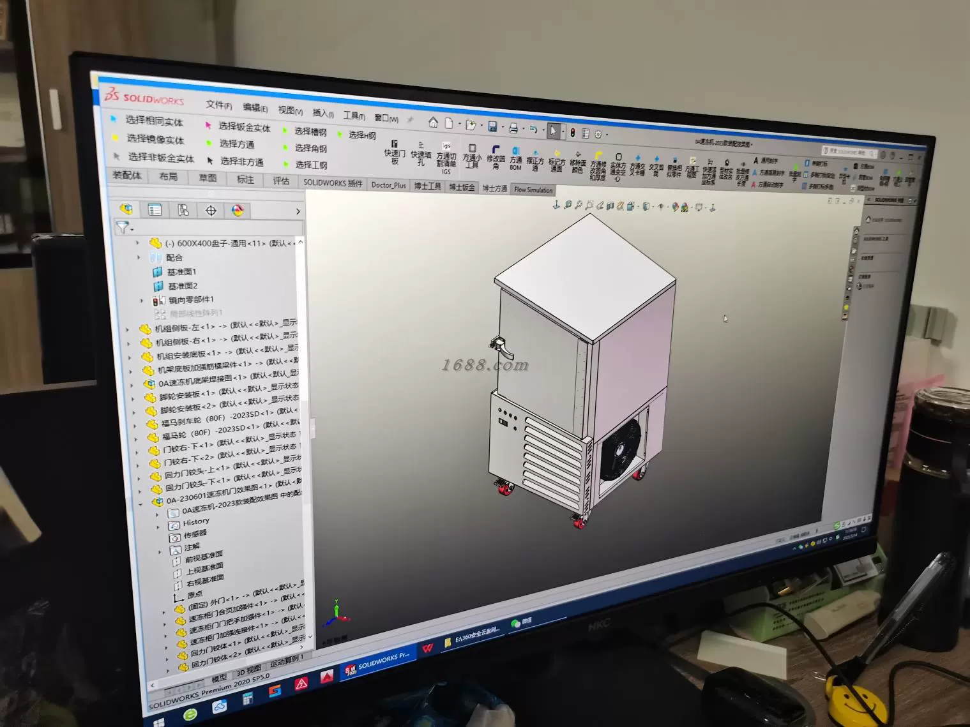Open the FeatureManager design tree tab icon
The width and height of the screenshot is (970, 727).
126,208
